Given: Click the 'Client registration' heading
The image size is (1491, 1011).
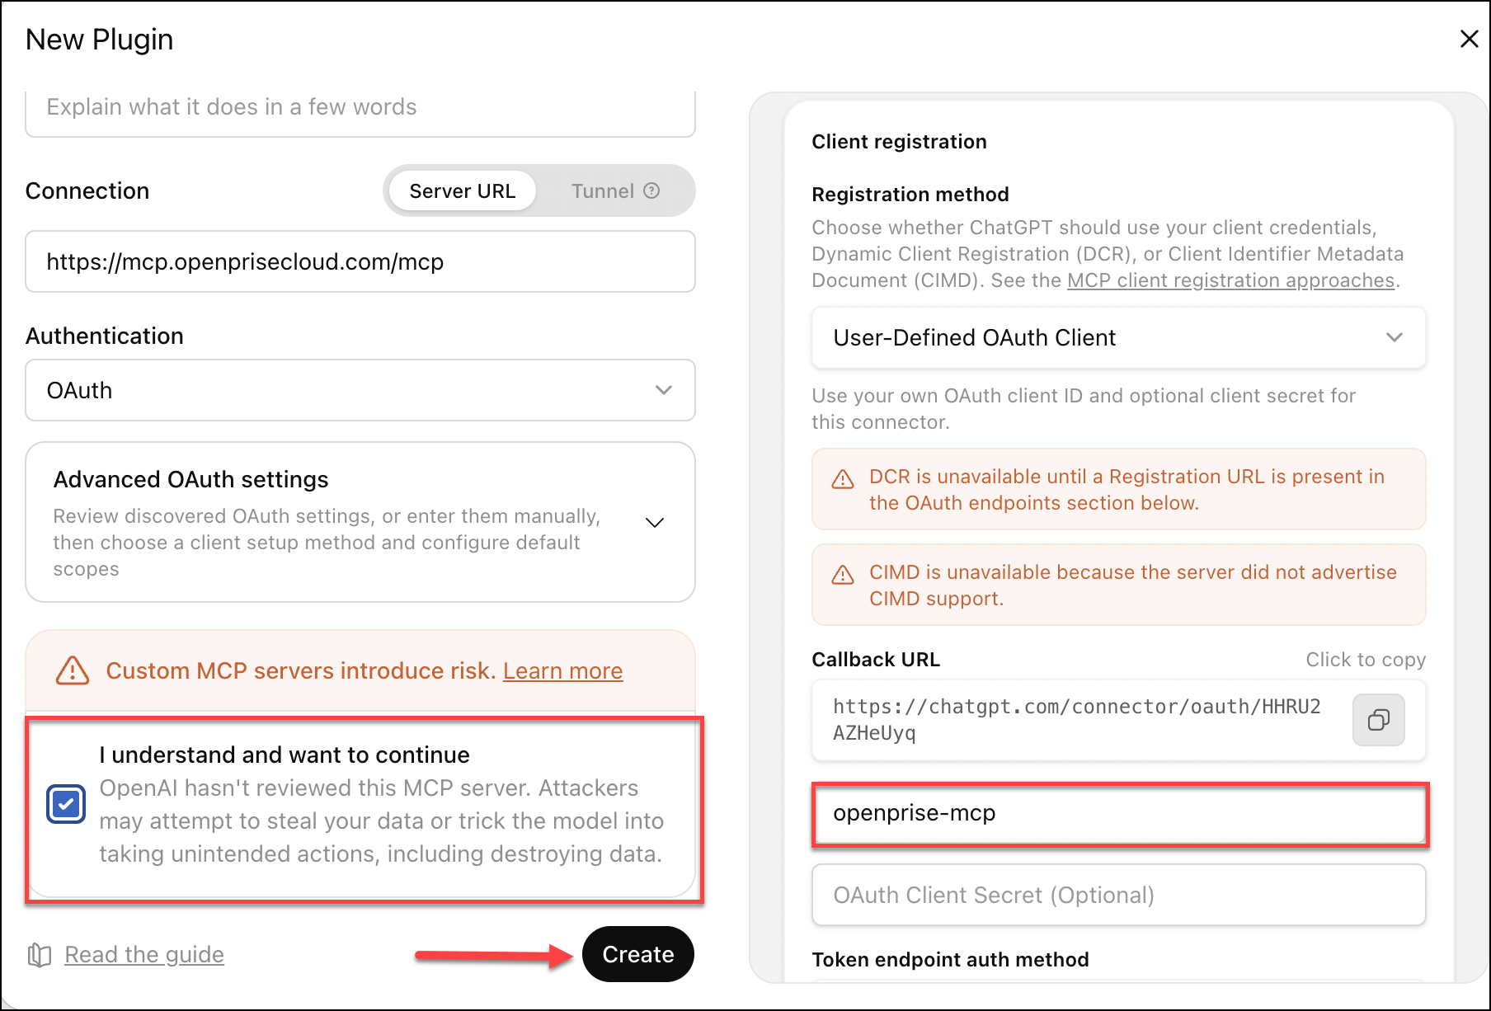Looking at the screenshot, I should (x=899, y=142).
